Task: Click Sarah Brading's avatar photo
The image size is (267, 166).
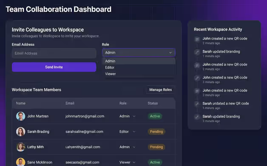Action: 20,132
